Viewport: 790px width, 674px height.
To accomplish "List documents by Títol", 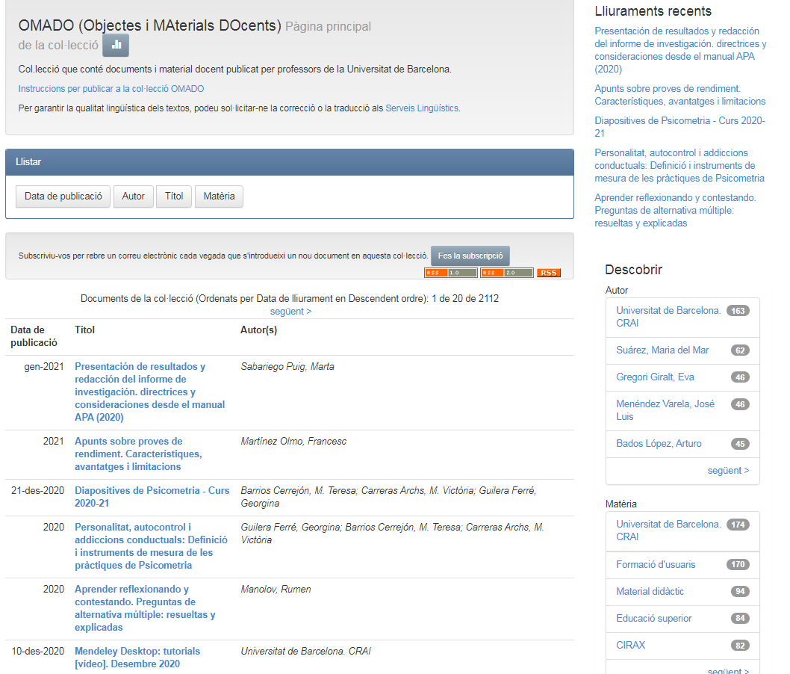I will click(x=174, y=197).
